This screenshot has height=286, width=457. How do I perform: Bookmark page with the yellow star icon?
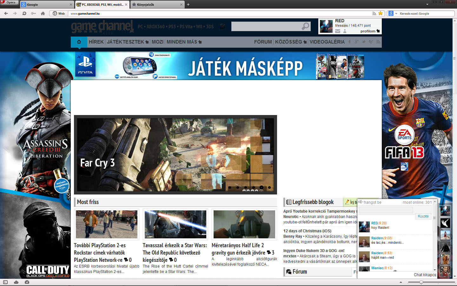pyautogui.click(x=381, y=13)
